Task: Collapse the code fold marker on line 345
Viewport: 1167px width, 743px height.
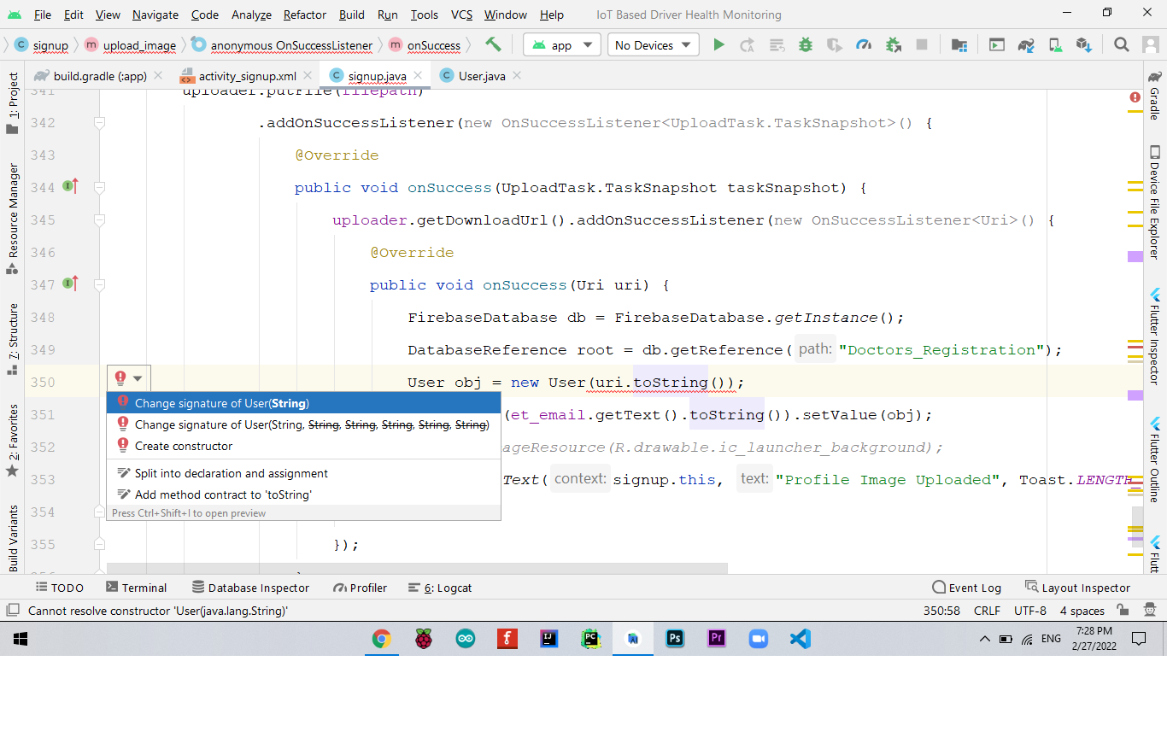Action: pos(99,219)
